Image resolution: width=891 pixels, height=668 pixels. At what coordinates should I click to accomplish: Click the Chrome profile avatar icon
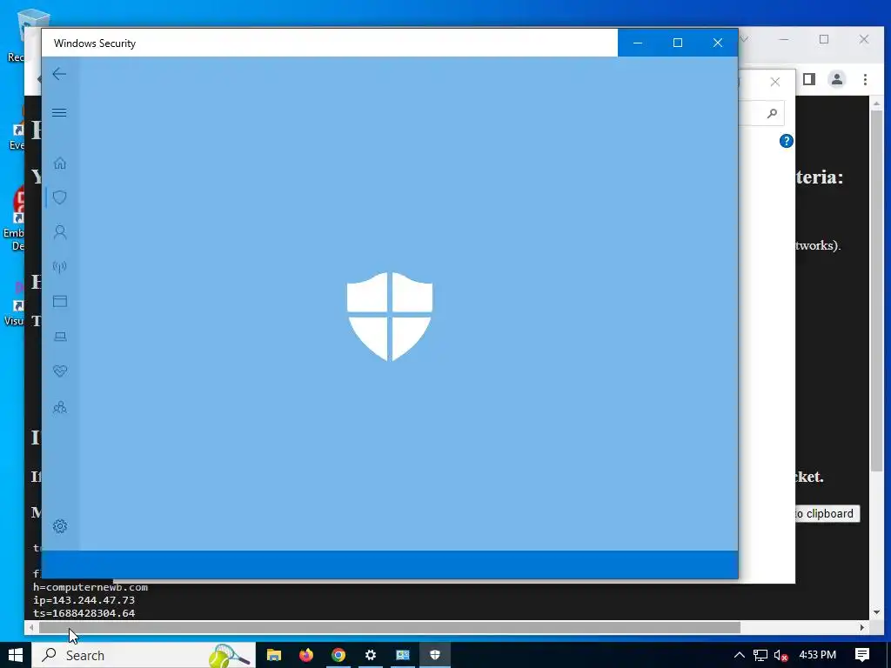point(836,79)
